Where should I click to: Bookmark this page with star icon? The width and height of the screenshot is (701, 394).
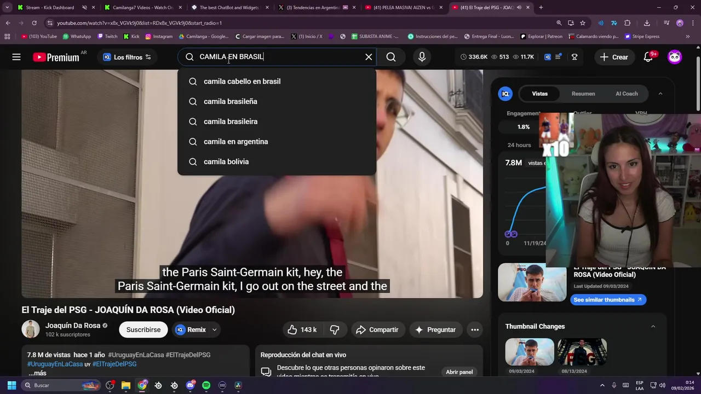pos(583,23)
